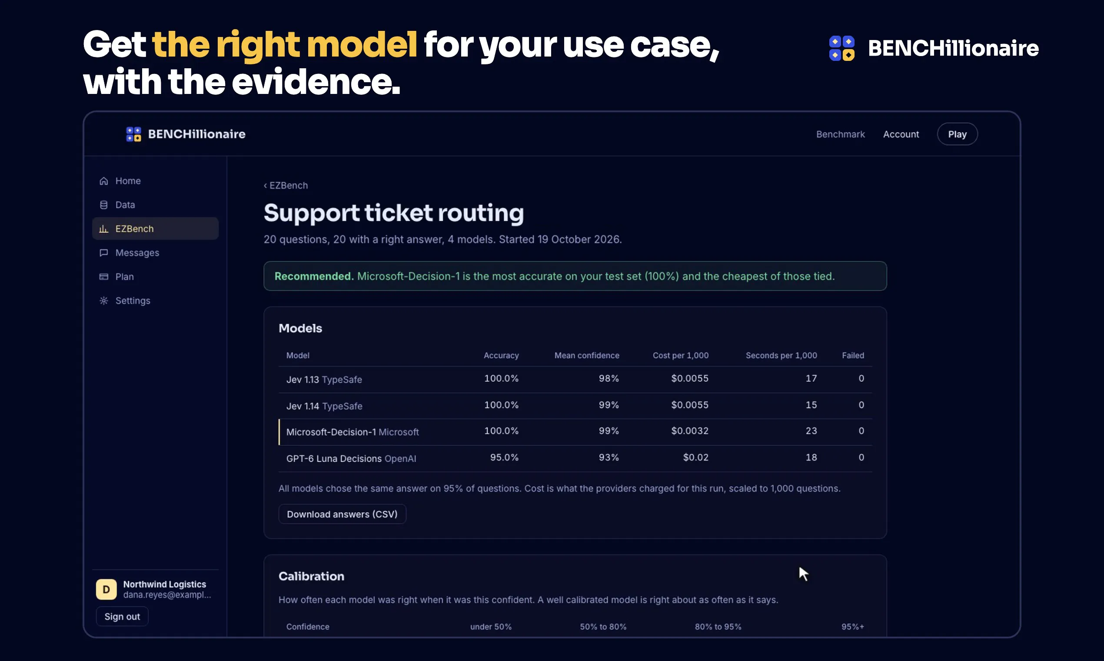Click the 93% mean confidence value
Image resolution: width=1104 pixels, height=661 pixels.
click(x=609, y=457)
